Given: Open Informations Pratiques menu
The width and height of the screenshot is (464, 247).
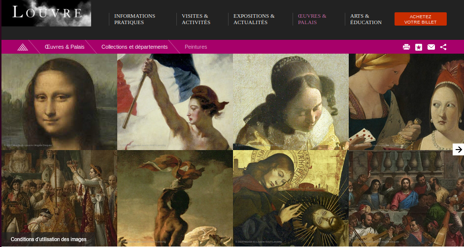Looking at the screenshot, I should click(134, 19).
